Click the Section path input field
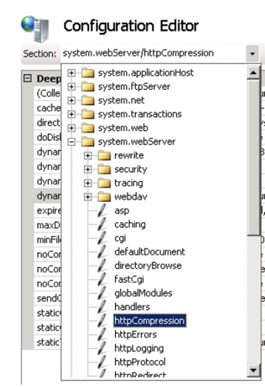Image resolution: width=265 pixels, height=387 pixels. pyautogui.click(x=153, y=53)
